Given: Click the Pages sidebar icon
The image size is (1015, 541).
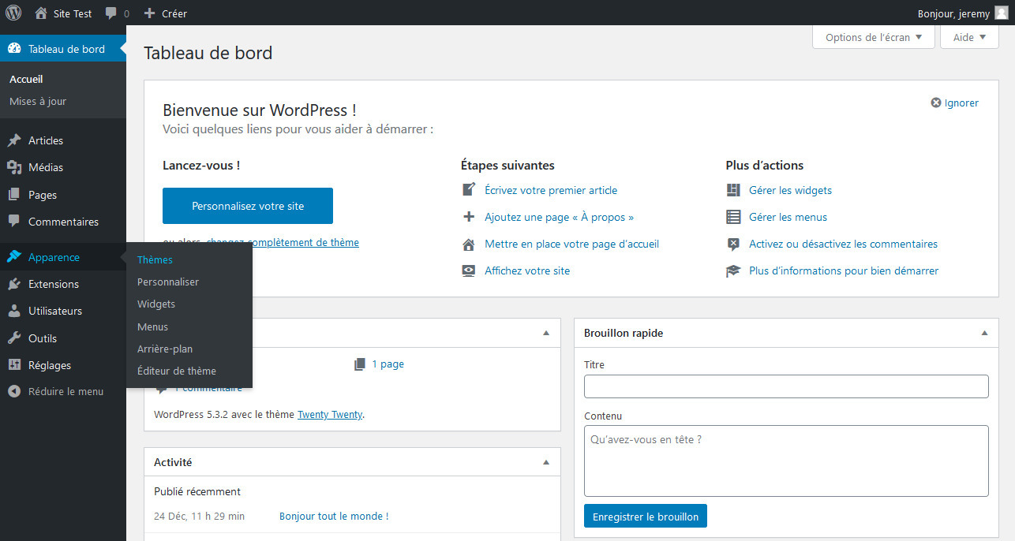Looking at the screenshot, I should click(x=14, y=195).
